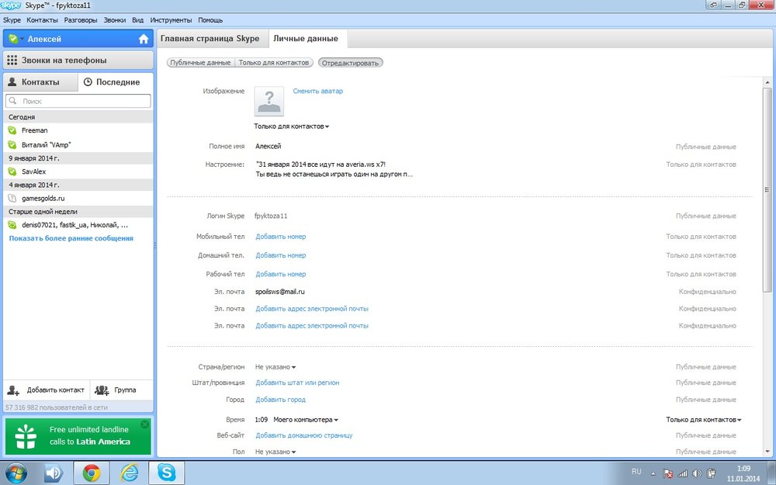This screenshot has width=776, height=485.
Task: Click the status icon beside Freeman
Action: 12,130
